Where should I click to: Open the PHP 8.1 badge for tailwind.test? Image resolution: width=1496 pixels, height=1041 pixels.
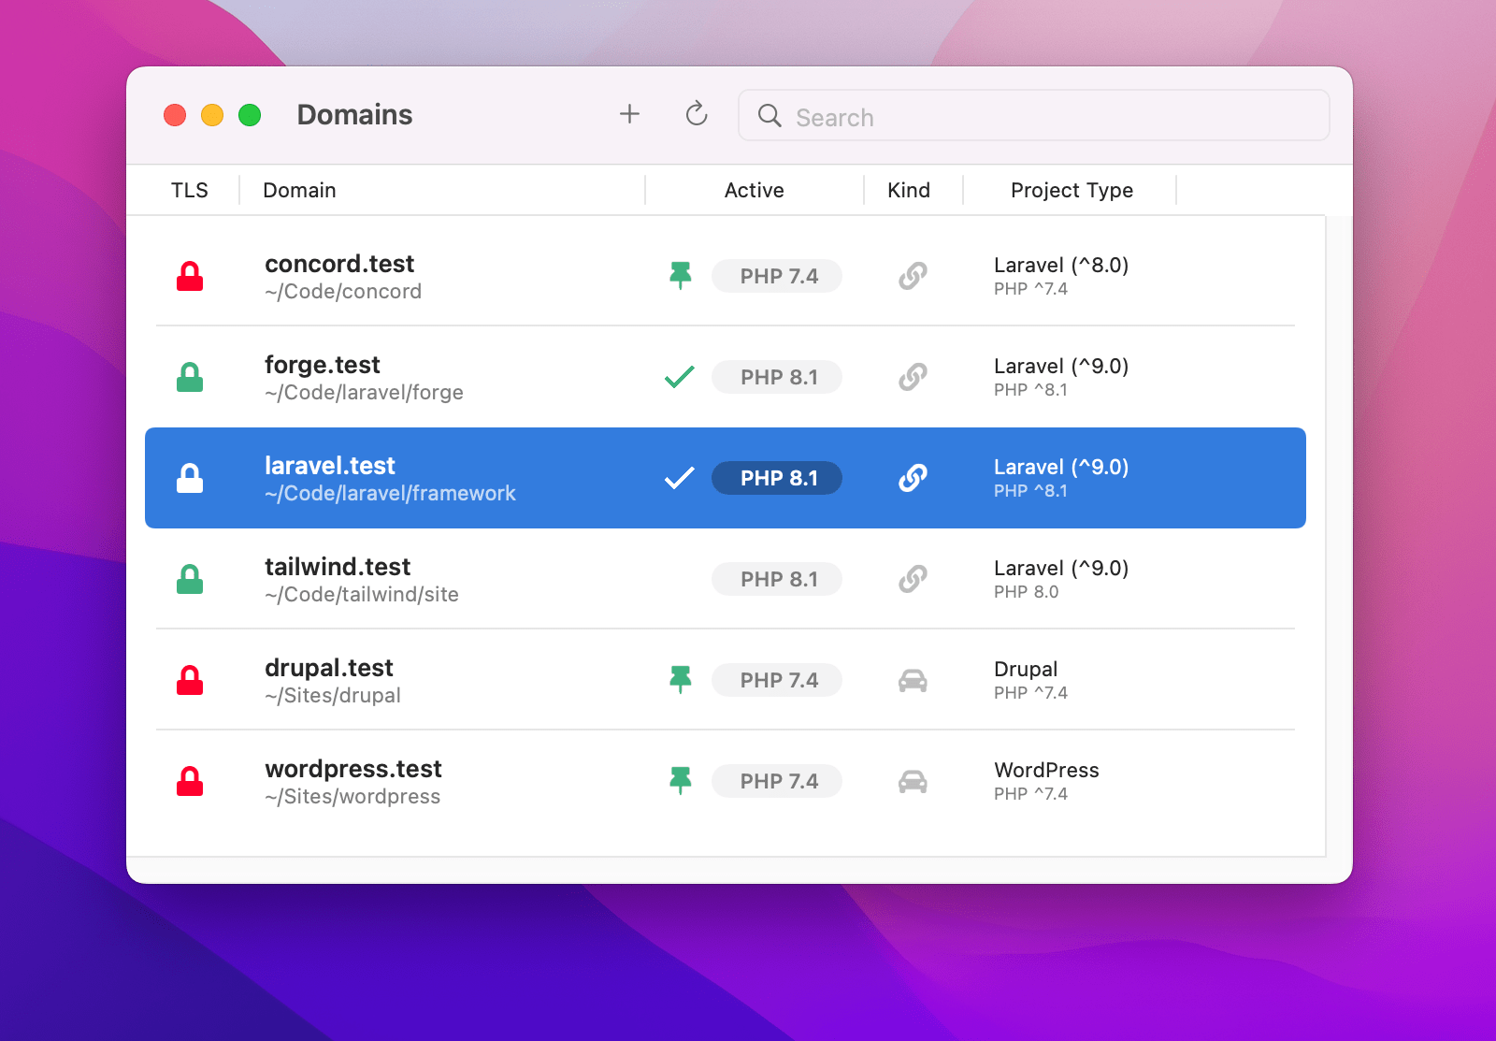click(777, 579)
